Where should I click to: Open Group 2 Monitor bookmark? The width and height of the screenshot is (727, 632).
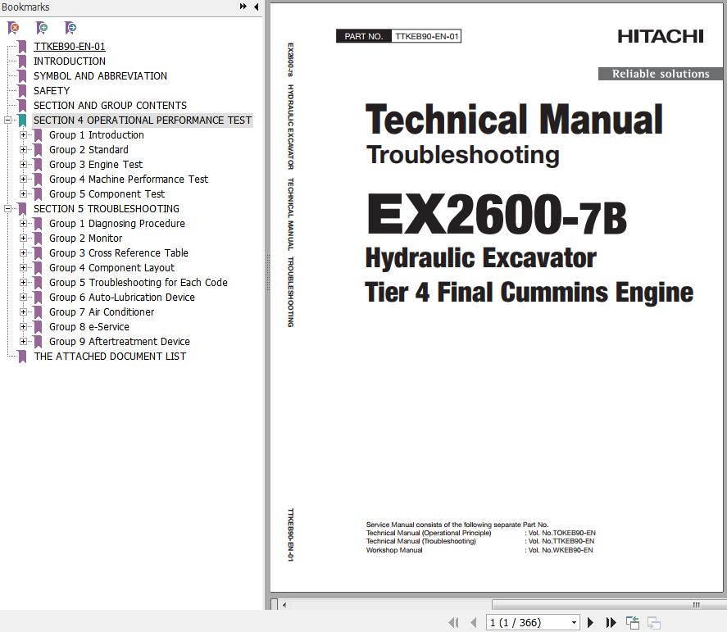pyautogui.click(x=86, y=239)
